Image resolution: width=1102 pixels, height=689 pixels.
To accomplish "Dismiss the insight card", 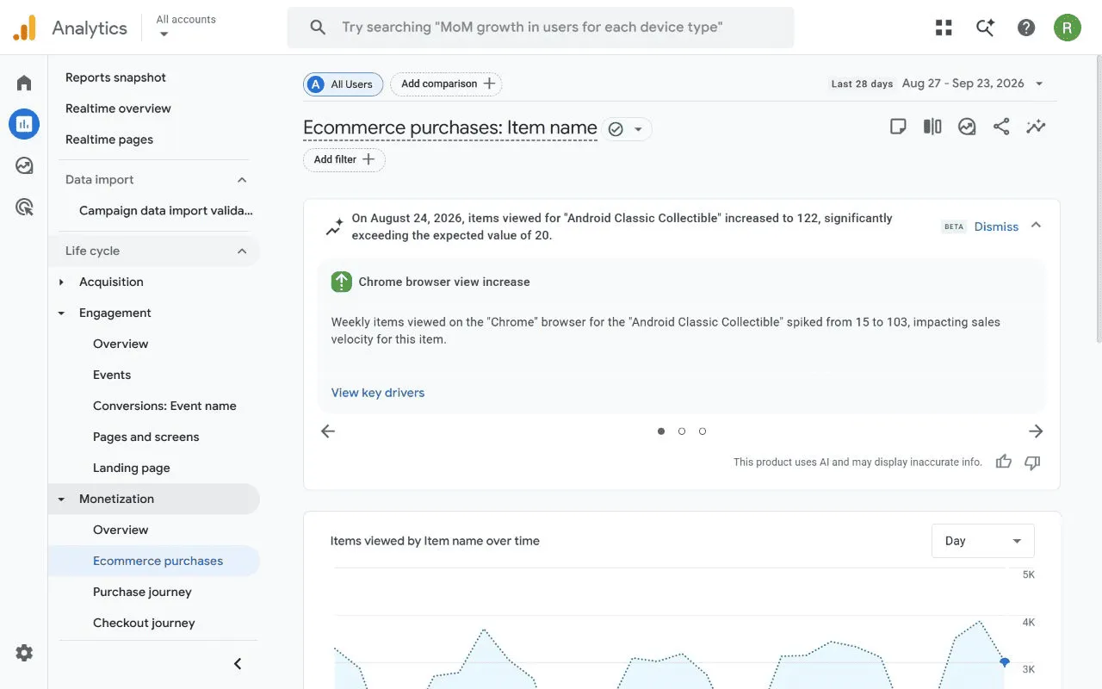I will tap(996, 227).
